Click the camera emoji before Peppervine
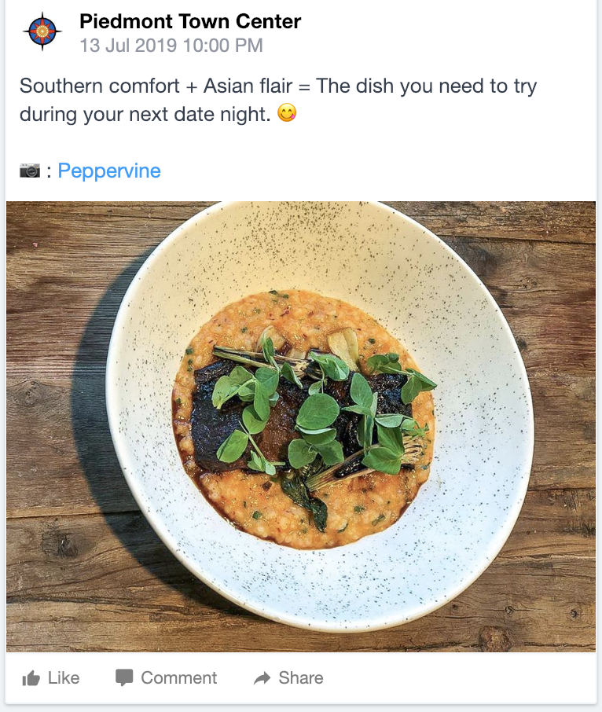This screenshot has width=602, height=712. 30,171
